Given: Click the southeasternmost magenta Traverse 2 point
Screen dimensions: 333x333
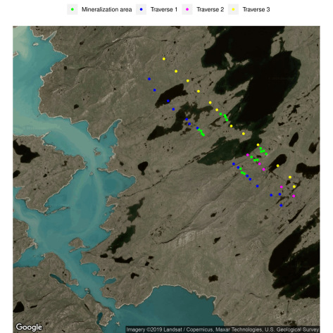Looking at the screenshot, I should coord(294,196).
